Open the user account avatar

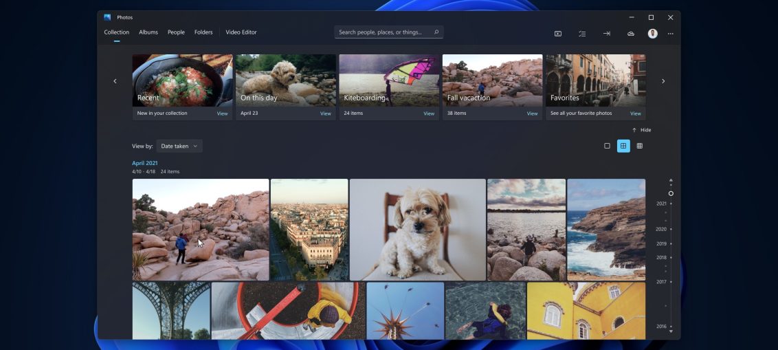(652, 33)
